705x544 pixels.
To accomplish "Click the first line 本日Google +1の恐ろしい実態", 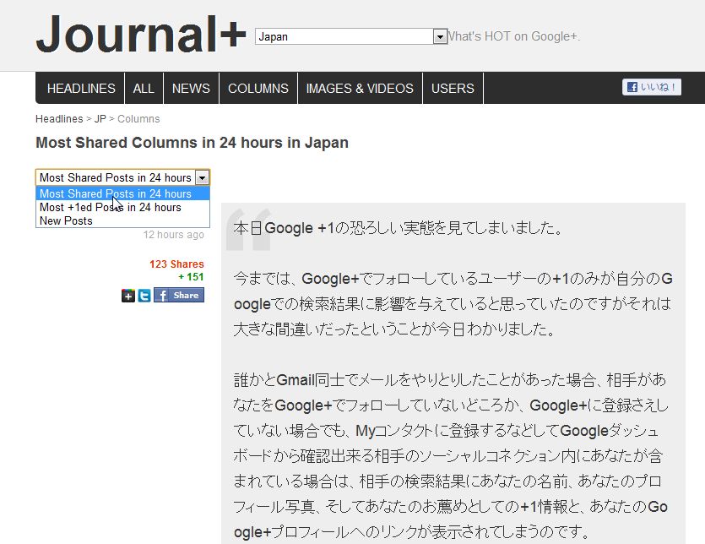I will 398,228.
